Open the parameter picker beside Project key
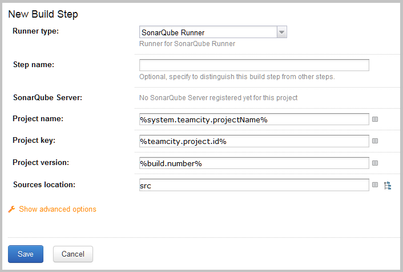 [x=375, y=141]
